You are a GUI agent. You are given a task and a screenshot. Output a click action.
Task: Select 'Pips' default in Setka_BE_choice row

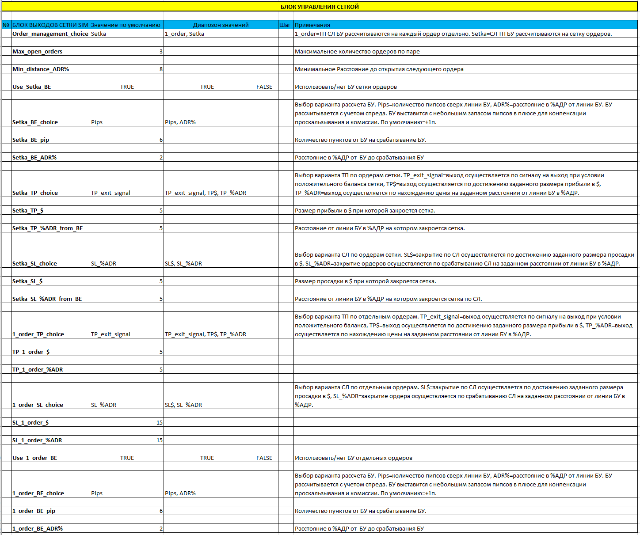pos(126,113)
